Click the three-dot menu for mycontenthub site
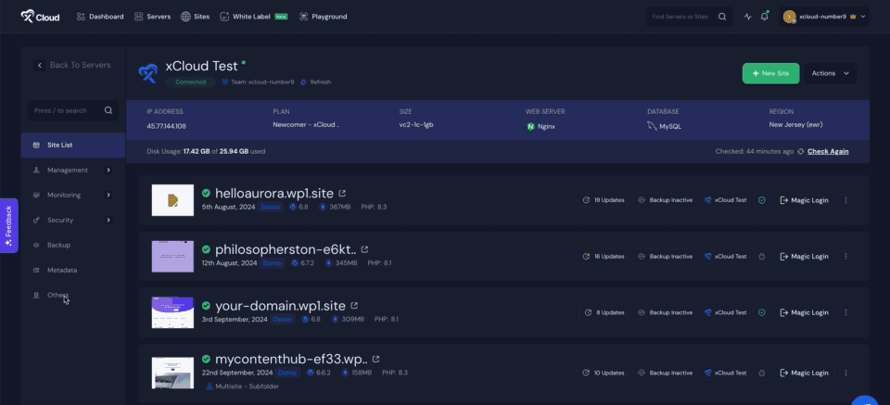Viewport: 890px width, 405px height. (845, 373)
